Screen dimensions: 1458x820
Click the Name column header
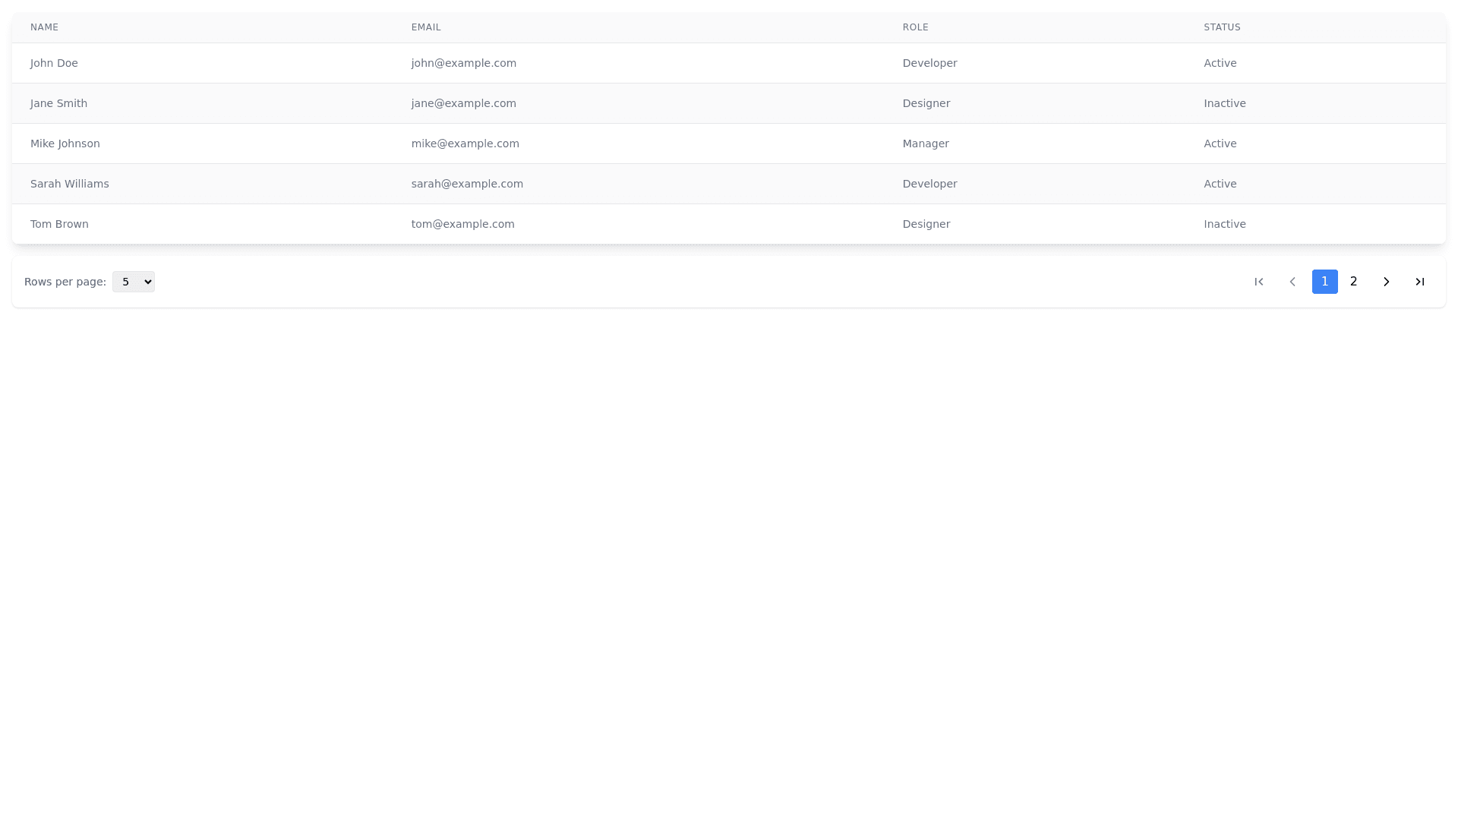click(44, 27)
